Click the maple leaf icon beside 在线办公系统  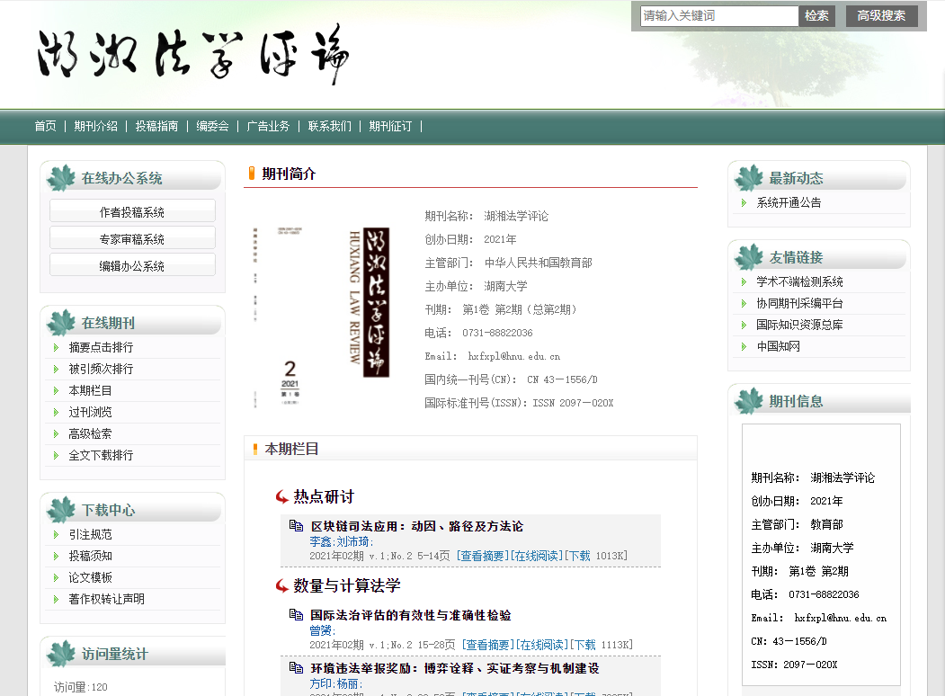point(61,178)
